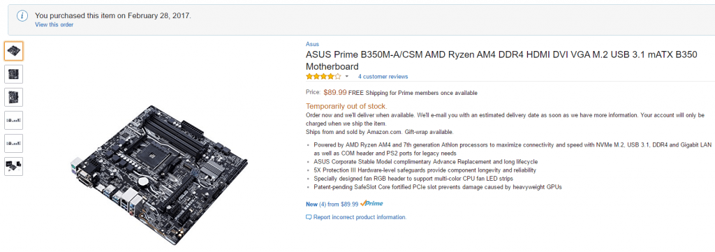
Task: Click the report speech bubble icon
Action: click(x=309, y=217)
